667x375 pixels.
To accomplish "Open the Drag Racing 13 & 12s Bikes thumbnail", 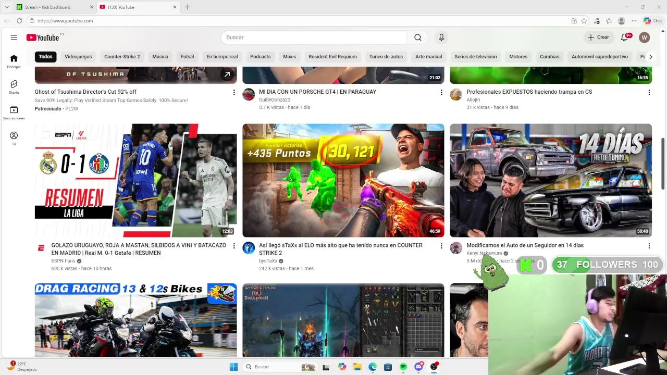I will click(x=135, y=320).
